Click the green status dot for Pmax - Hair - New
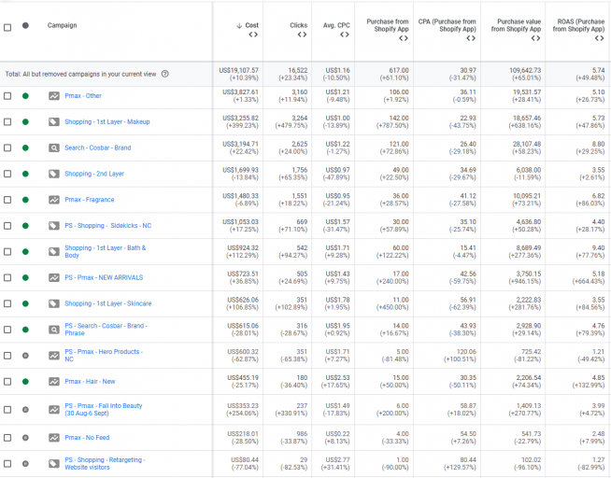611x478 pixels. pyautogui.click(x=25, y=382)
